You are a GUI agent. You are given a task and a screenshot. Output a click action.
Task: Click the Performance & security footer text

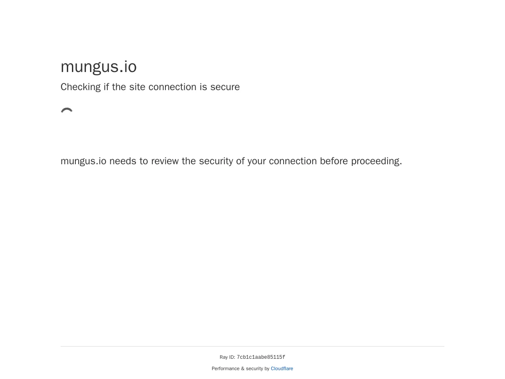coord(241,368)
